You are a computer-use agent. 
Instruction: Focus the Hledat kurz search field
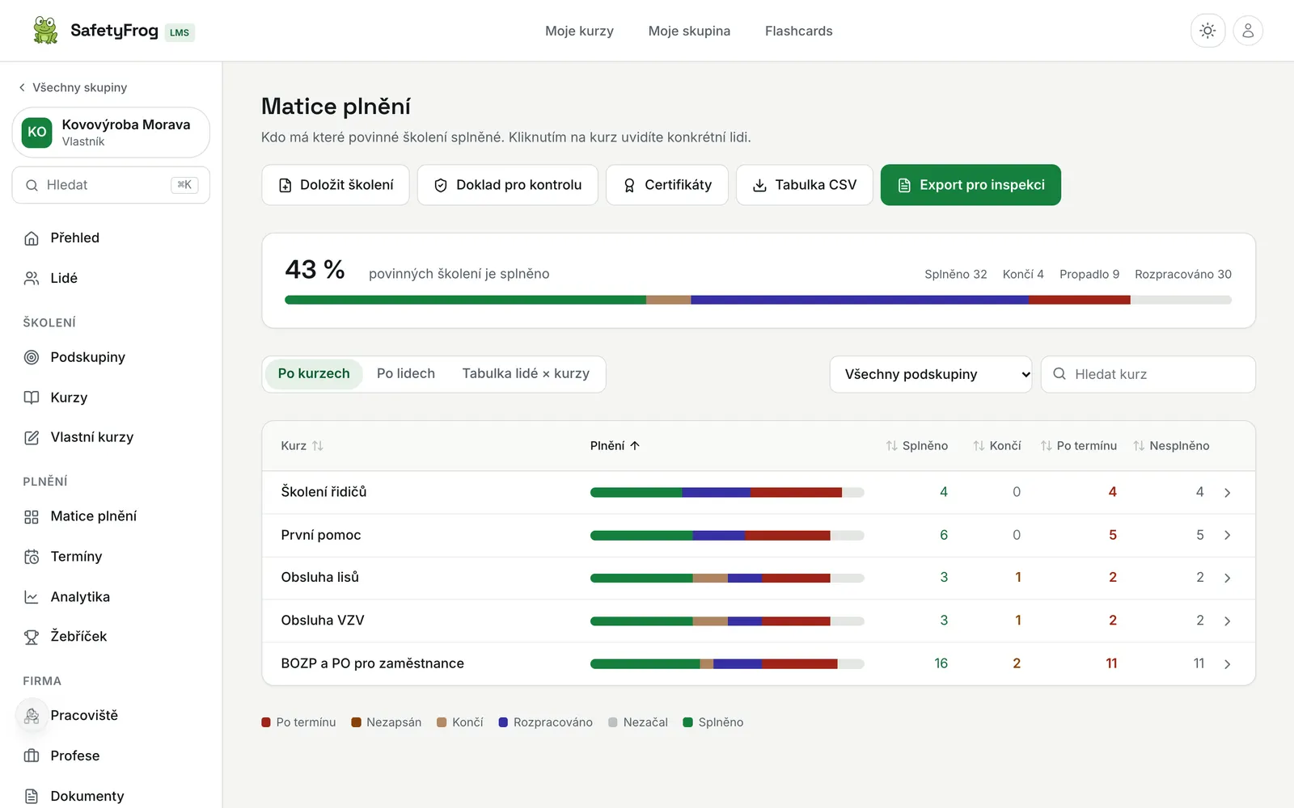(x=1148, y=374)
